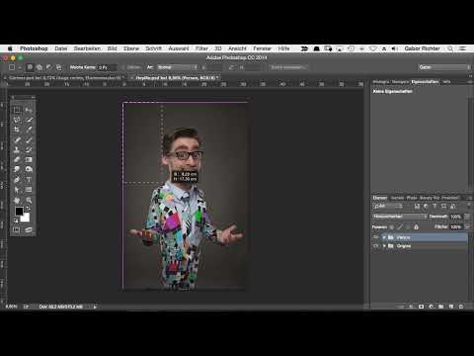Switch to the Pfade tab
Screen dimensions: 474x356
[x=412, y=198]
